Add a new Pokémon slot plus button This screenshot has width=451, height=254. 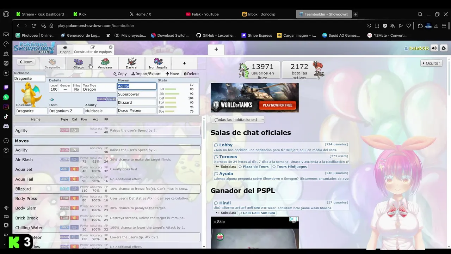click(x=184, y=64)
